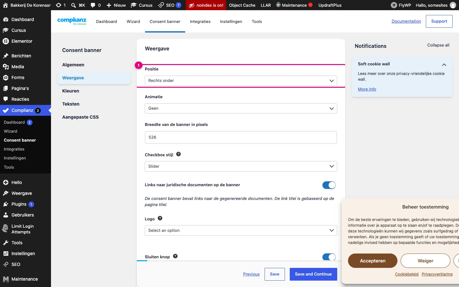
Task: Click the Elementor icon in sidebar
Action: click(5, 41)
